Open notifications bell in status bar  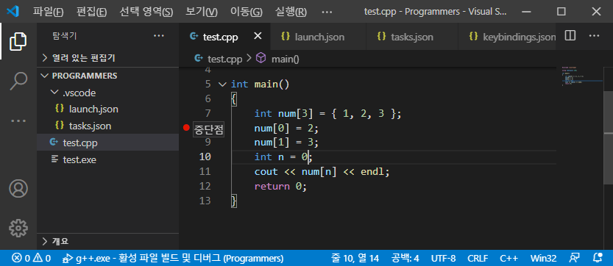[598, 258]
